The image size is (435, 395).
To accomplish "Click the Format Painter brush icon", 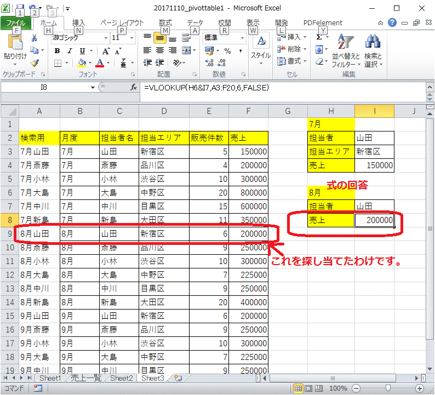I will click(34, 62).
